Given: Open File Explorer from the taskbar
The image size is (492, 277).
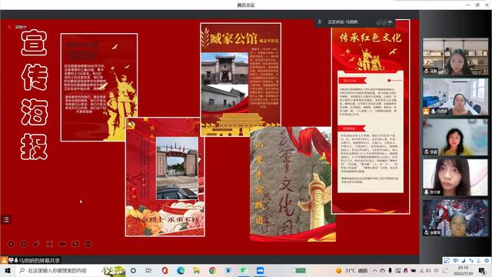Looking at the screenshot, I should (197, 270).
